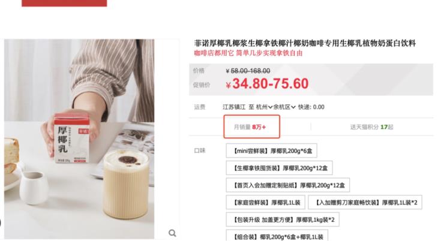The width and height of the screenshot is (441, 241).
Task: Choose 【入加赠剪刀家庭畅饮装】厚椰乳1L装*2 option
Action: (365, 202)
